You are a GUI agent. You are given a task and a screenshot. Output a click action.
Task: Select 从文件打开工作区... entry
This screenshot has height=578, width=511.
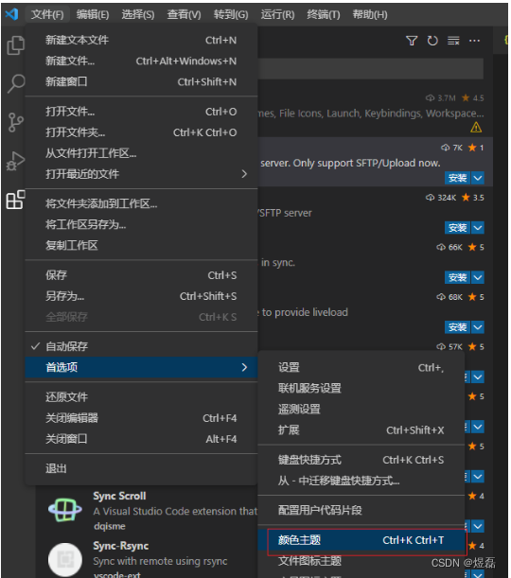(141, 153)
